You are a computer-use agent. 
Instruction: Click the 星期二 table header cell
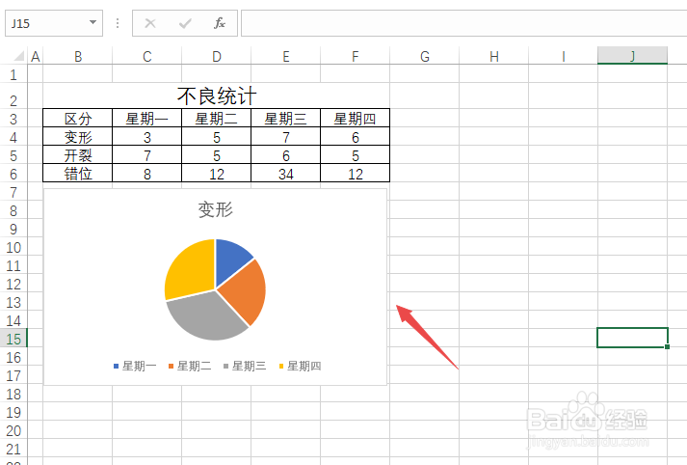point(217,119)
